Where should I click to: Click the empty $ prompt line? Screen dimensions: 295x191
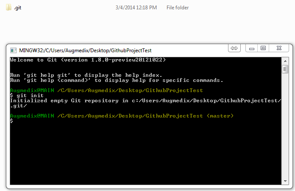11,121
